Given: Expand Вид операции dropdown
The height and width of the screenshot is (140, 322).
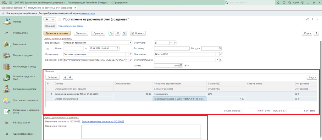Looking at the screenshot, I should [130, 43].
